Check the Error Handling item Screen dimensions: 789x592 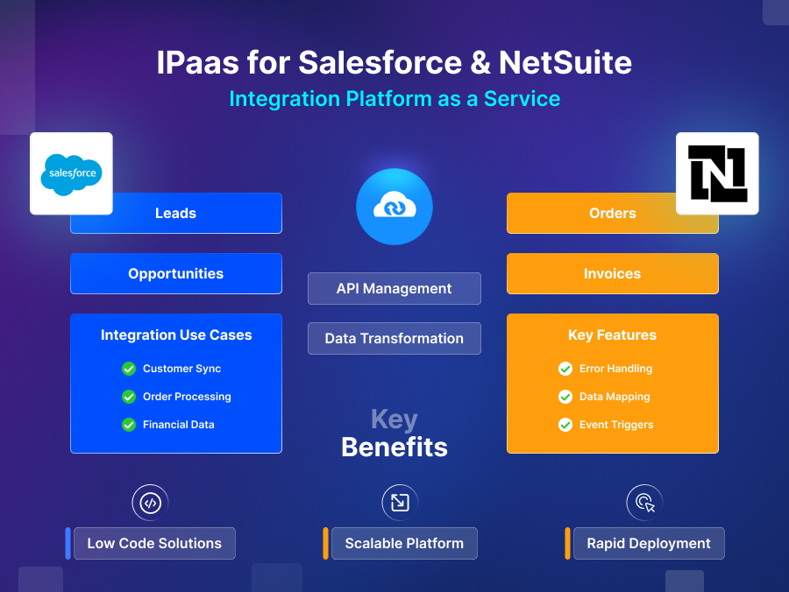click(x=565, y=369)
